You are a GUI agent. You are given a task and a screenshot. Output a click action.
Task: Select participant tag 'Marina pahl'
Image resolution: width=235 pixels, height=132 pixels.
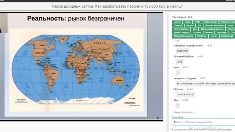[227, 36]
